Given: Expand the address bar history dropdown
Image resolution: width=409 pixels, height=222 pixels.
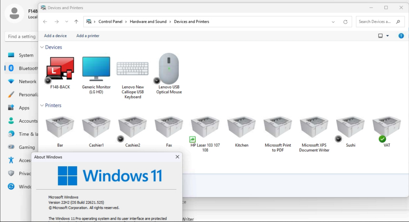Looking at the screenshot, I should click(333, 22).
